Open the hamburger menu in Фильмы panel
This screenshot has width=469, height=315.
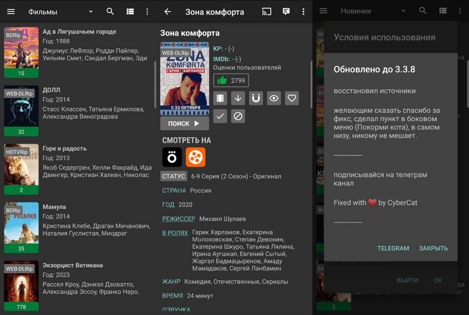11,12
